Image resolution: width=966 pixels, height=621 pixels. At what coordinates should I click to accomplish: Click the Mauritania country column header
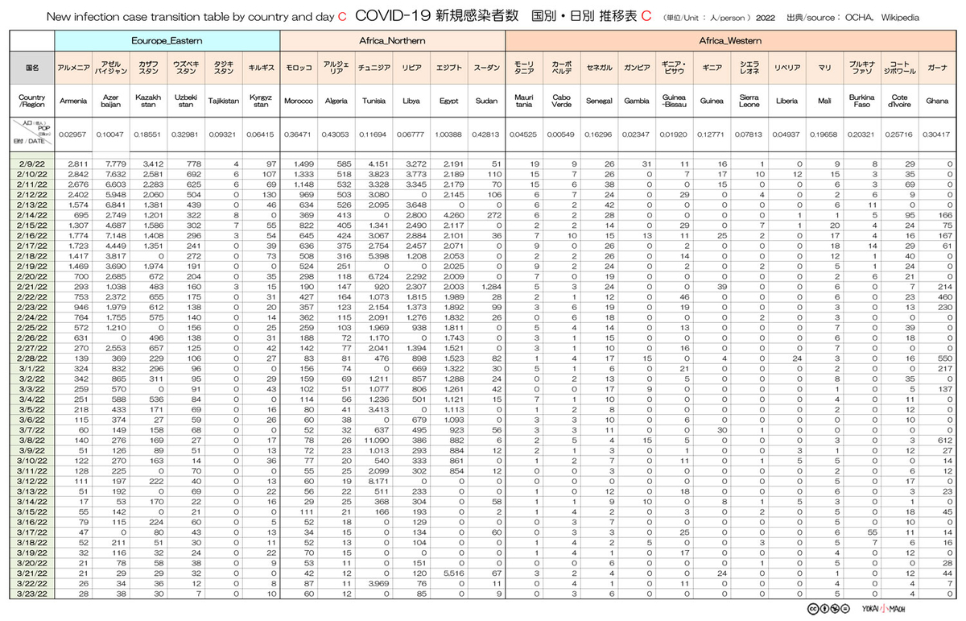[523, 101]
